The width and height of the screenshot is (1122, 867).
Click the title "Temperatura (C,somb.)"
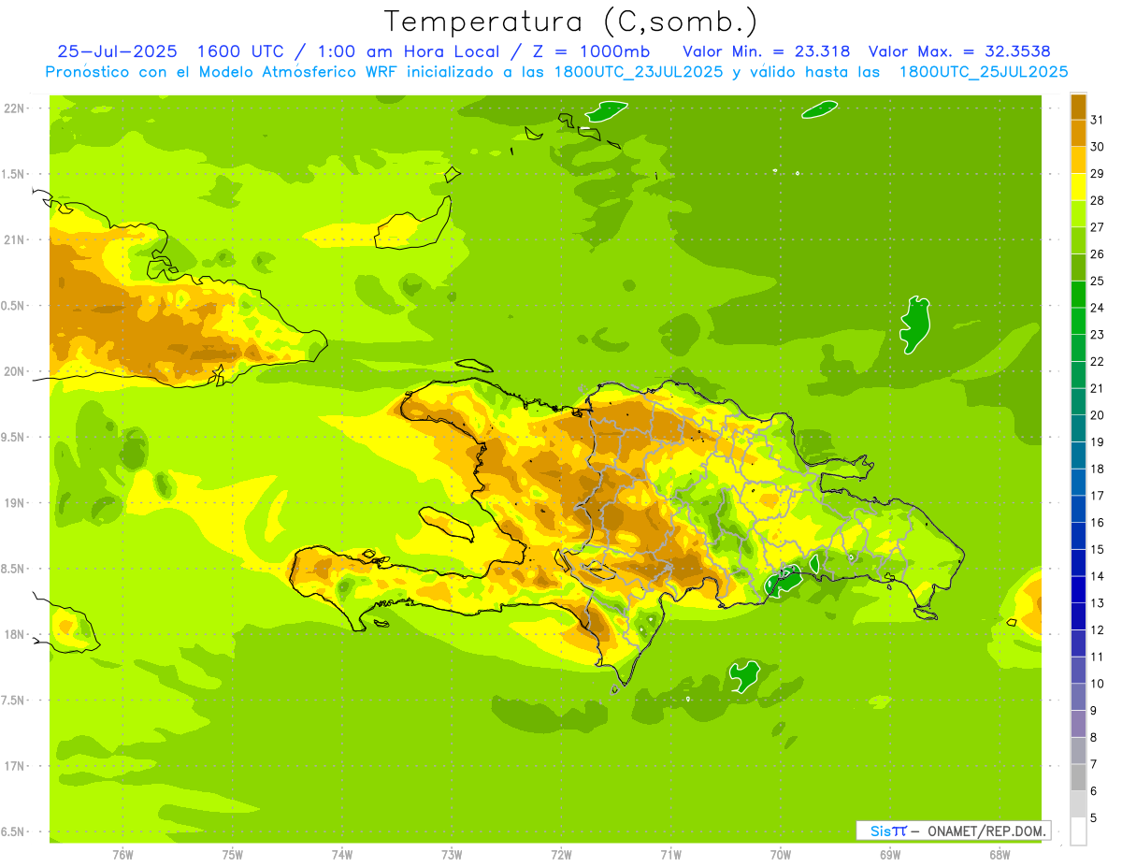click(570, 22)
